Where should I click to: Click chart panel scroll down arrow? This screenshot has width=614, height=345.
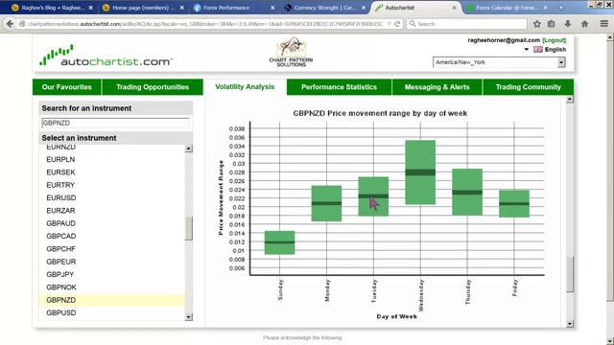pyautogui.click(x=570, y=324)
